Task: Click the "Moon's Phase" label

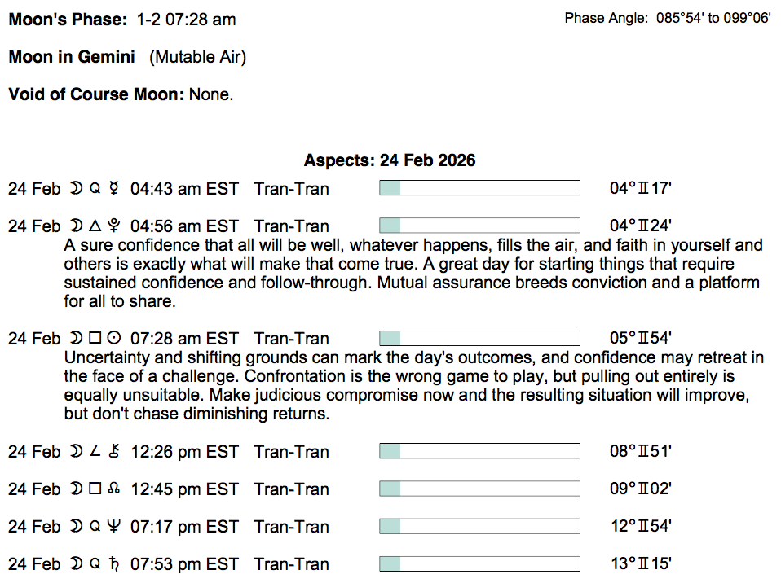Action: point(68,20)
